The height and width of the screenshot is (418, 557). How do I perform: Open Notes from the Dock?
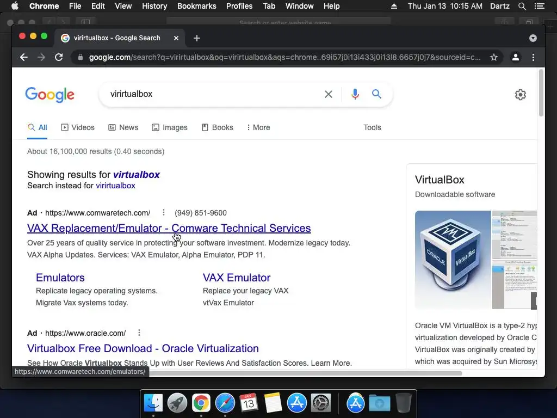[273, 403]
